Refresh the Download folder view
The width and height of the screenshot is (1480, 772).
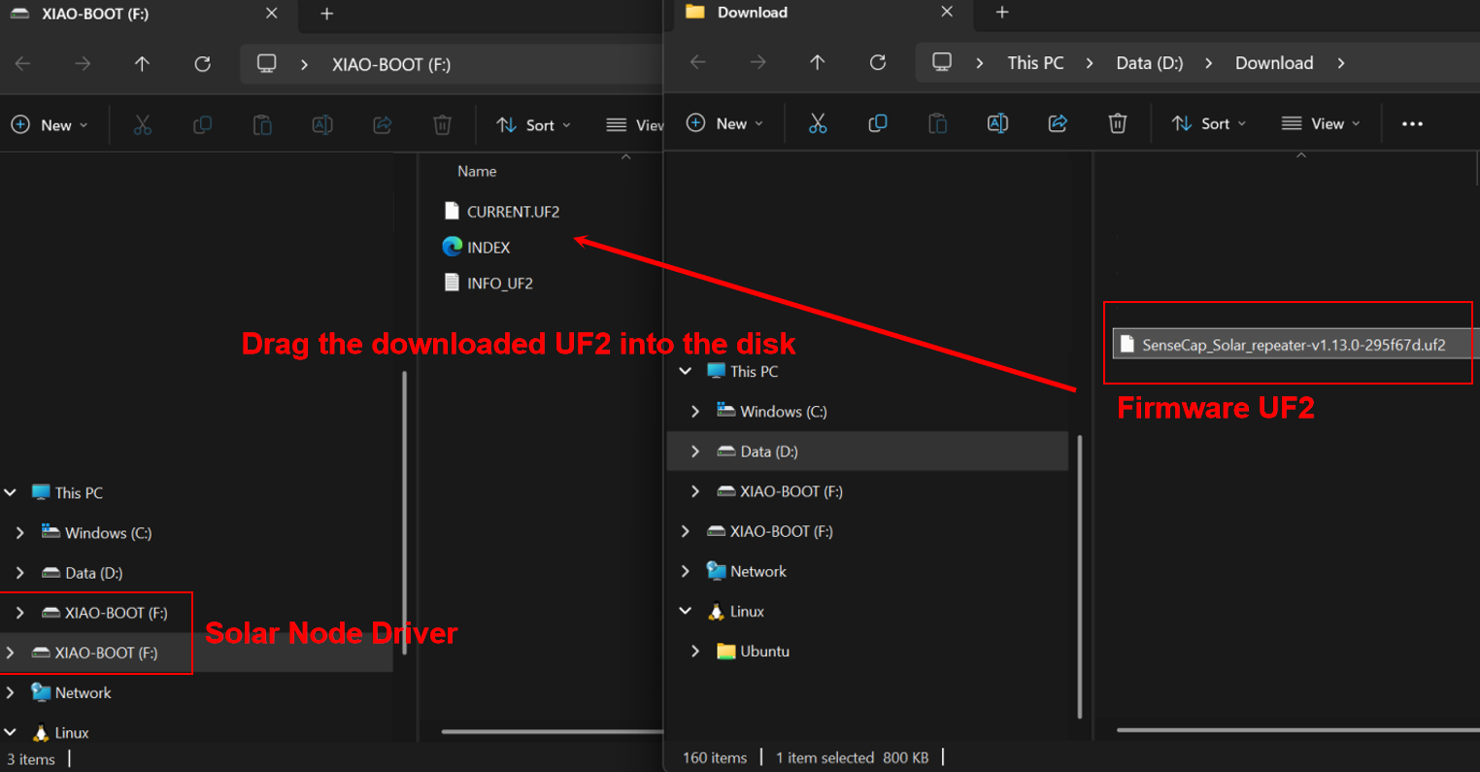(x=878, y=63)
